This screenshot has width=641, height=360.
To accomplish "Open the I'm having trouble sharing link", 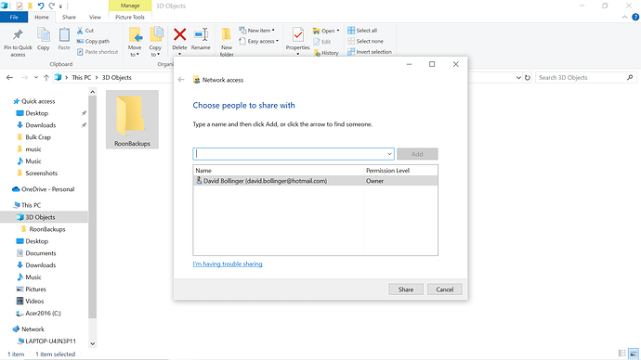I will 228,264.
